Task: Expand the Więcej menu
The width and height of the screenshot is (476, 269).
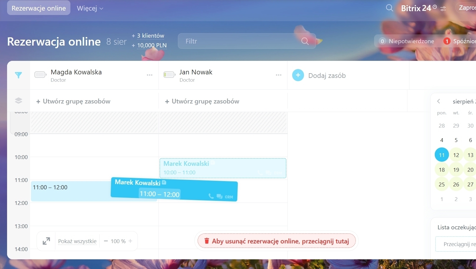Action: [90, 8]
